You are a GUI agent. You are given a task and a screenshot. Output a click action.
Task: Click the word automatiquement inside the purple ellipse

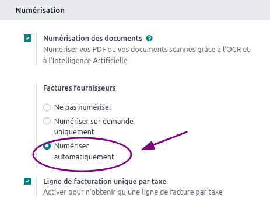click(84, 157)
